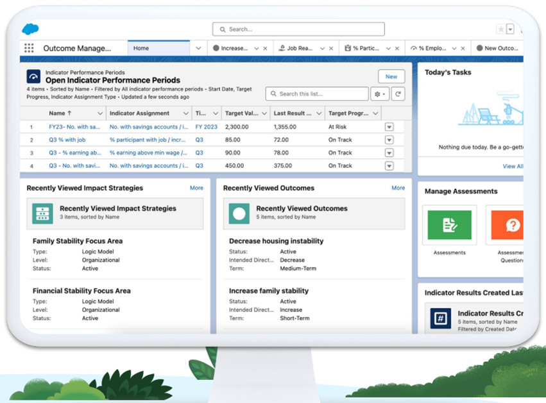546x403 pixels.
Task: Open row menu for Q3 % with job
Action: [x=389, y=140]
